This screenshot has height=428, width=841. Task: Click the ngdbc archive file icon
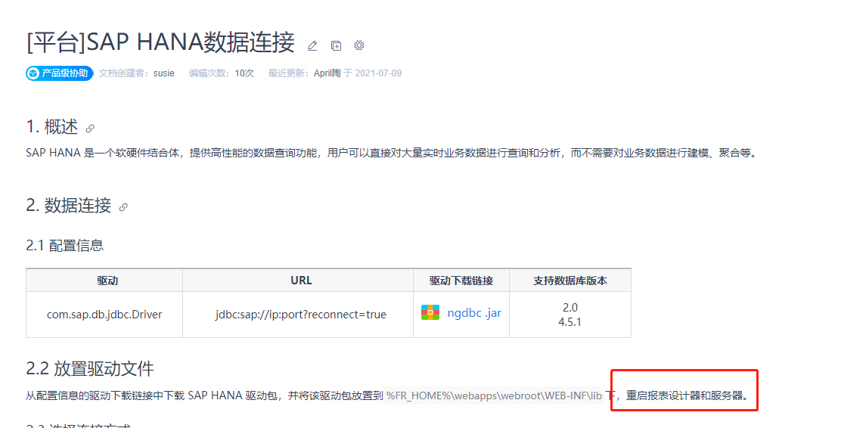coord(430,313)
